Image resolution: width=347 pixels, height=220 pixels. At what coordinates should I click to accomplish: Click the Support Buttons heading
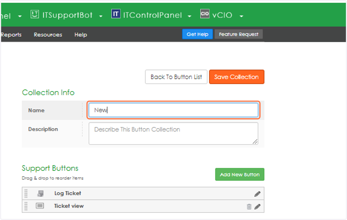point(50,168)
